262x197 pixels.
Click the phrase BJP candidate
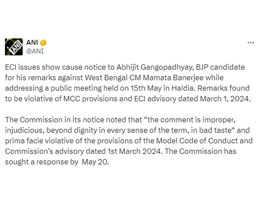pyautogui.click(x=220, y=67)
